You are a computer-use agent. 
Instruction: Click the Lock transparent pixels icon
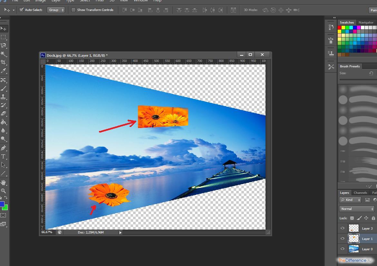point(352,218)
